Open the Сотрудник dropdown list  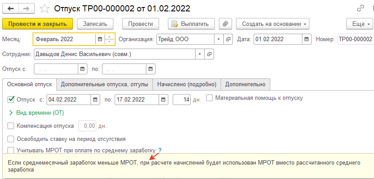(x=200, y=54)
